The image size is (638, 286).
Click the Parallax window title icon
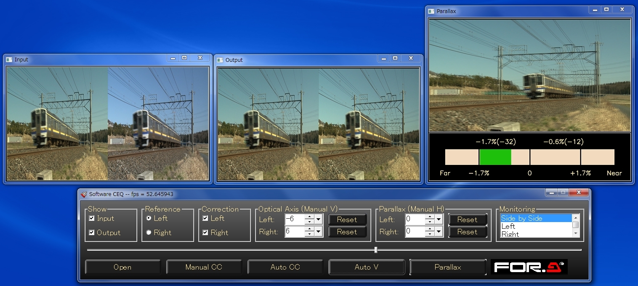pyautogui.click(x=431, y=11)
